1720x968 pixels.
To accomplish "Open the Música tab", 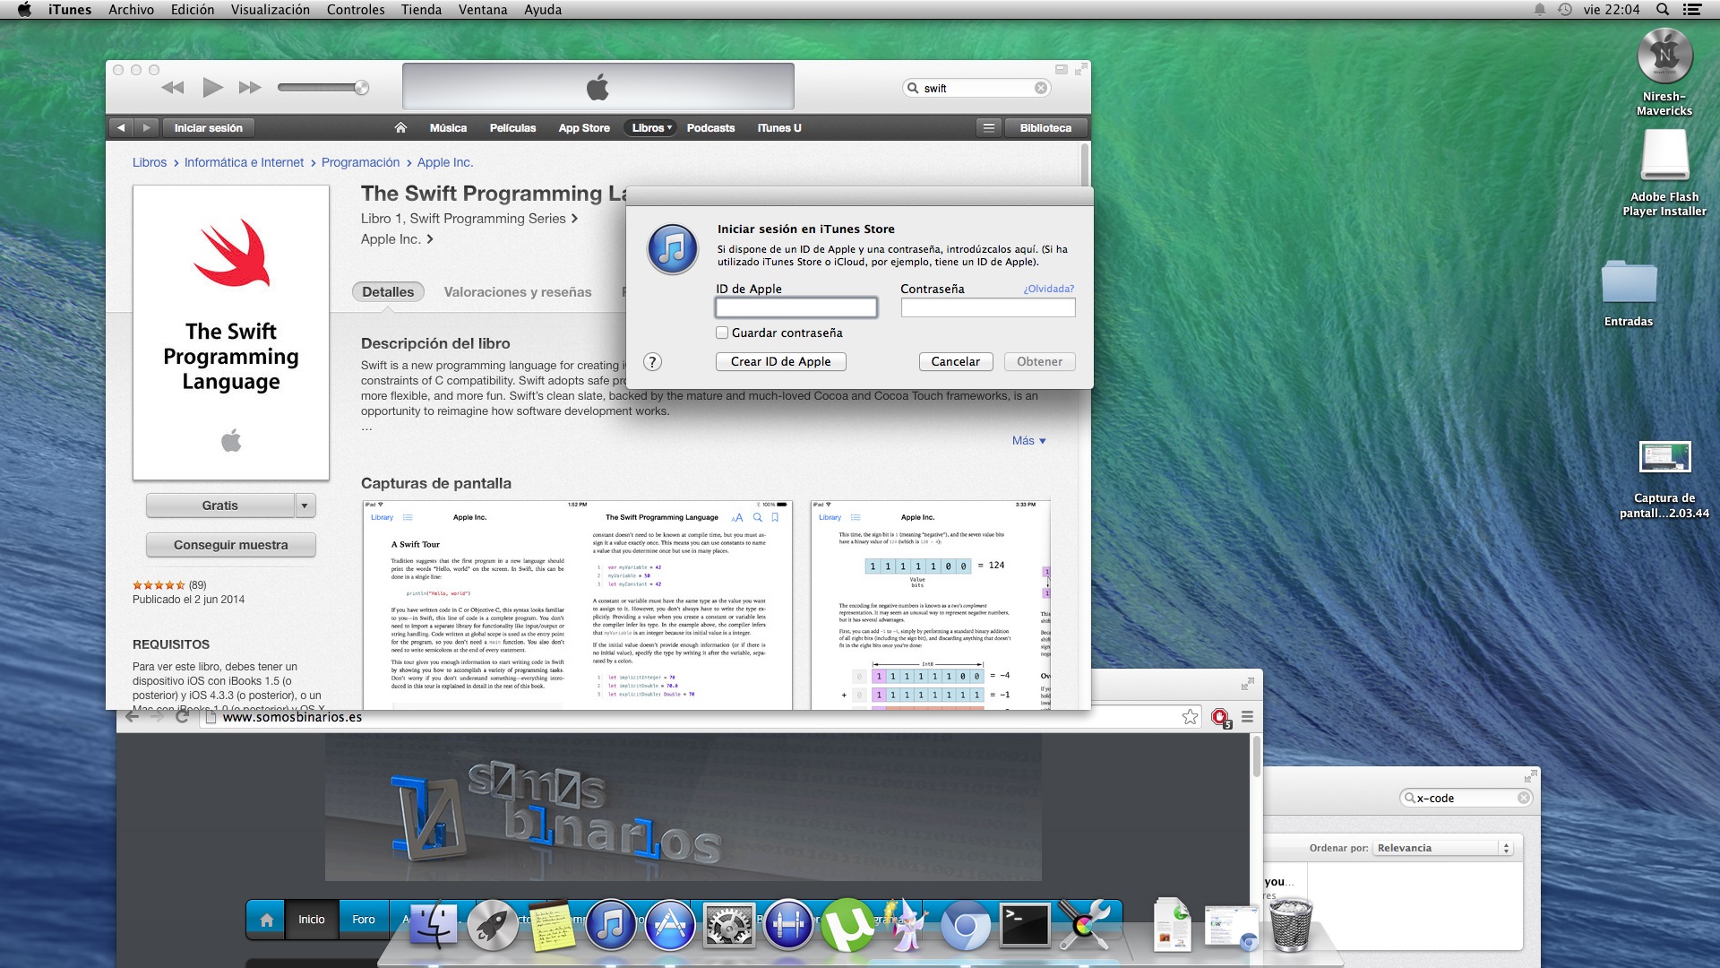I will coord(448,128).
